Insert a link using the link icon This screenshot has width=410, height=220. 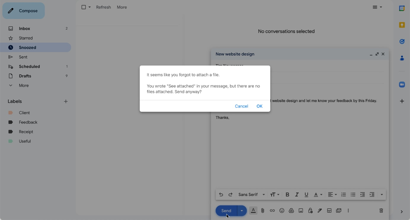click(x=272, y=211)
